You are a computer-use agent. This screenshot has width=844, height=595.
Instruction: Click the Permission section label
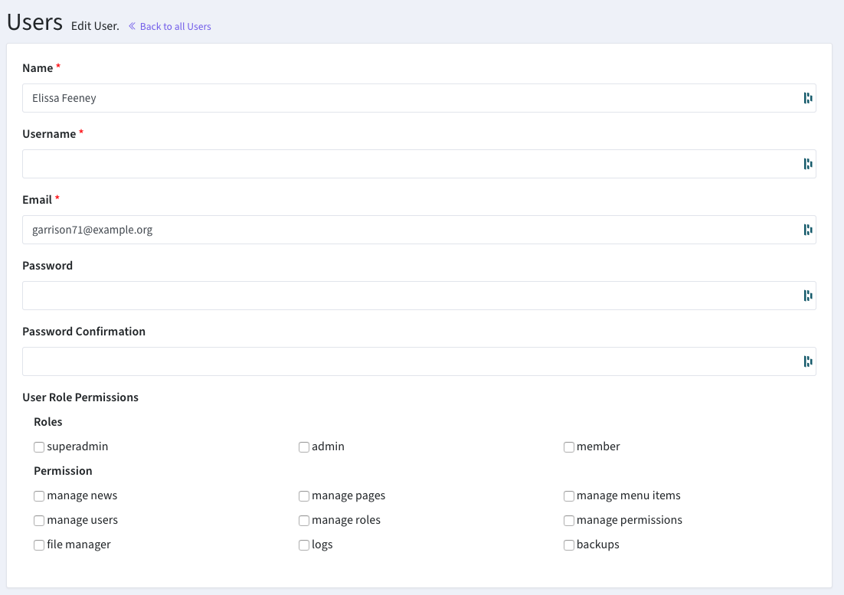click(63, 471)
